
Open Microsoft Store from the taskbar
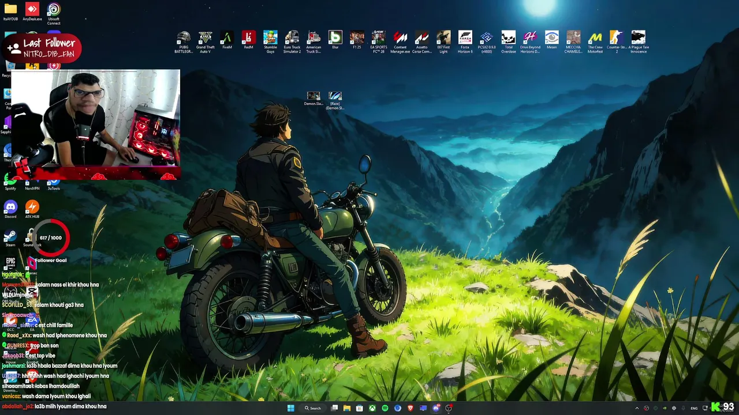point(360,408)
